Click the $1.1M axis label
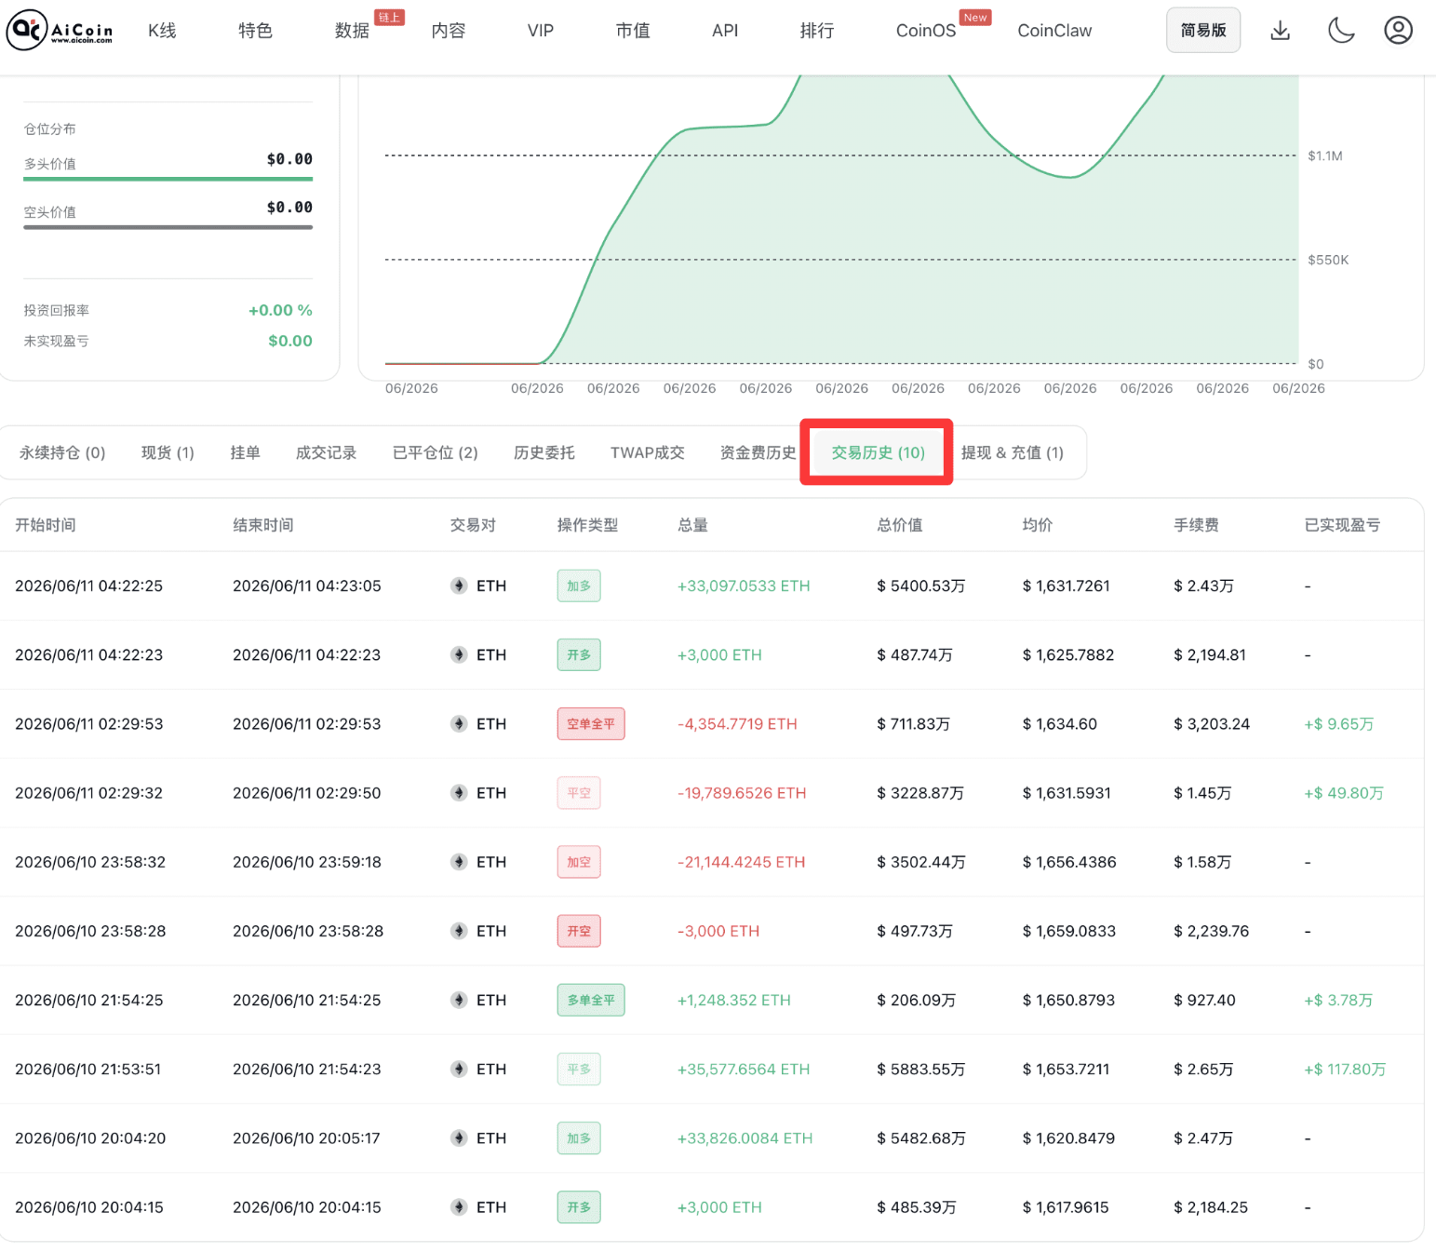1436x1252 pixels. pos(1325,155)
